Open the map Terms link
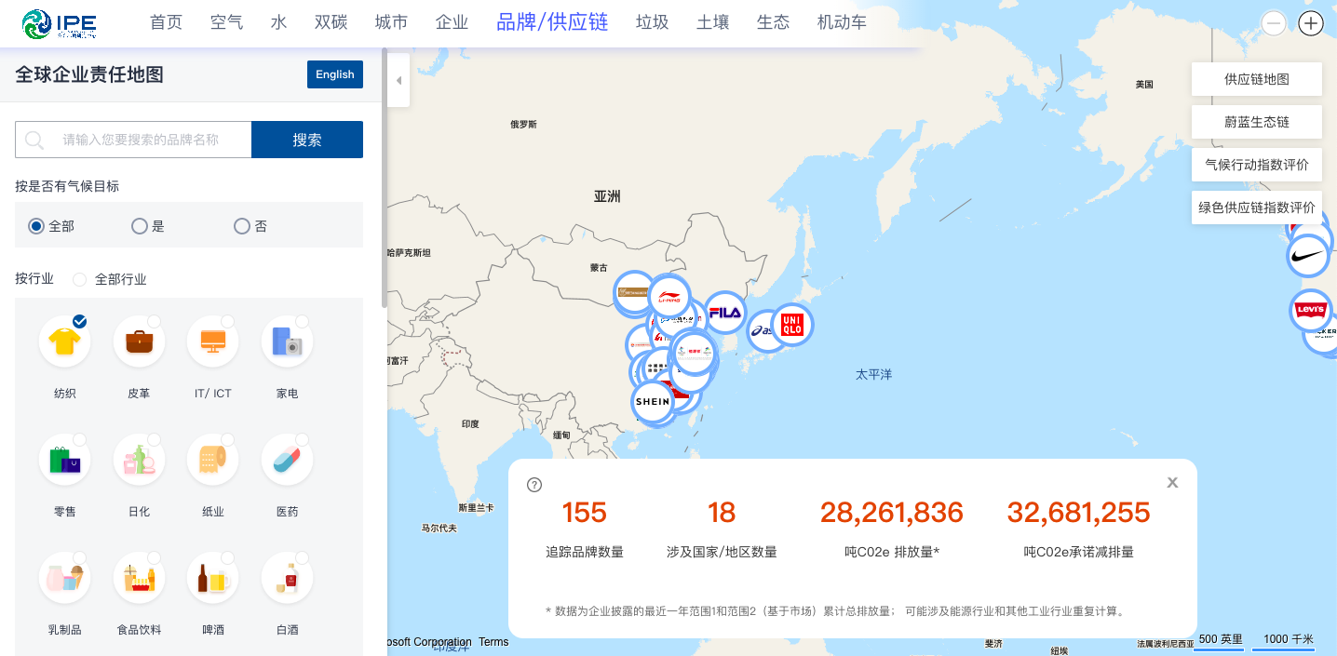 pyautogui.click(x=493, y=642)
